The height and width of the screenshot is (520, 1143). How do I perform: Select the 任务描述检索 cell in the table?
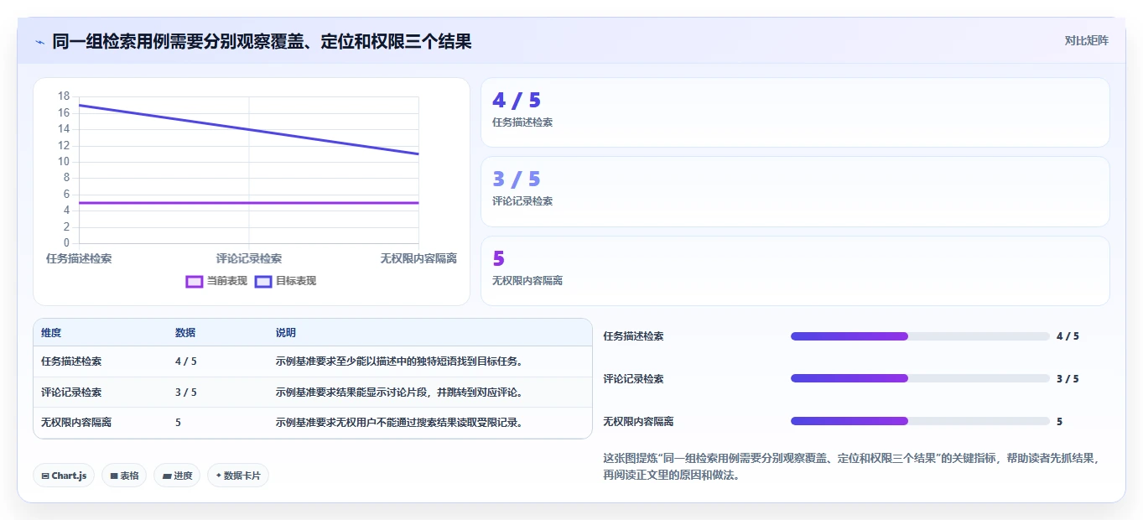(71, 361)
